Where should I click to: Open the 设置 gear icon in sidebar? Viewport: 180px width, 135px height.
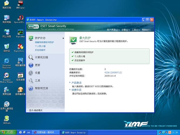pos(31,73)
